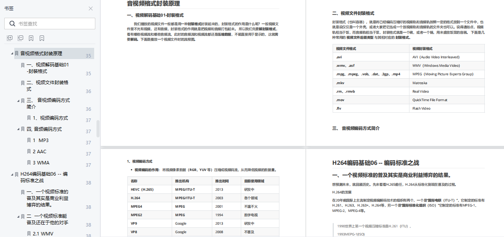Click the add bookmark icon
Screen dimensions: 504x237
click(x=31, y=38)
